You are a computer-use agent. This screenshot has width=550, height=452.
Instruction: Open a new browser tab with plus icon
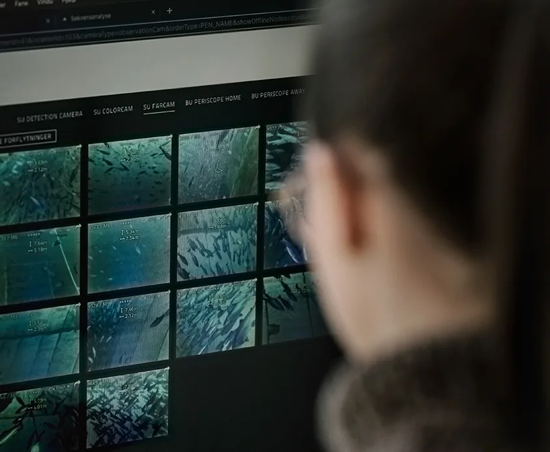coord(169,11)
